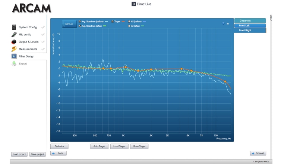
Task: Click the Export green arrow icon
Action: 14,64
